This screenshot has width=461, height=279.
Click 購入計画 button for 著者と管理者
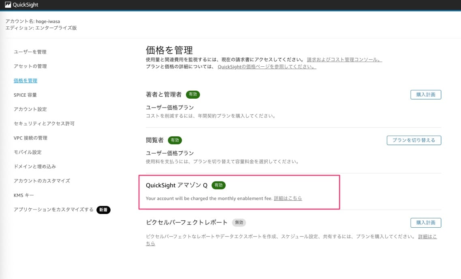[426, 95]
